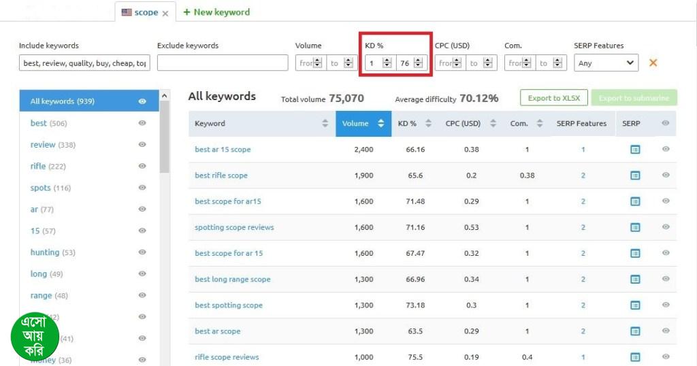The image size is (697, 366).
Task: Open SERP icon for best long range scope
Action: click(634, 280)
